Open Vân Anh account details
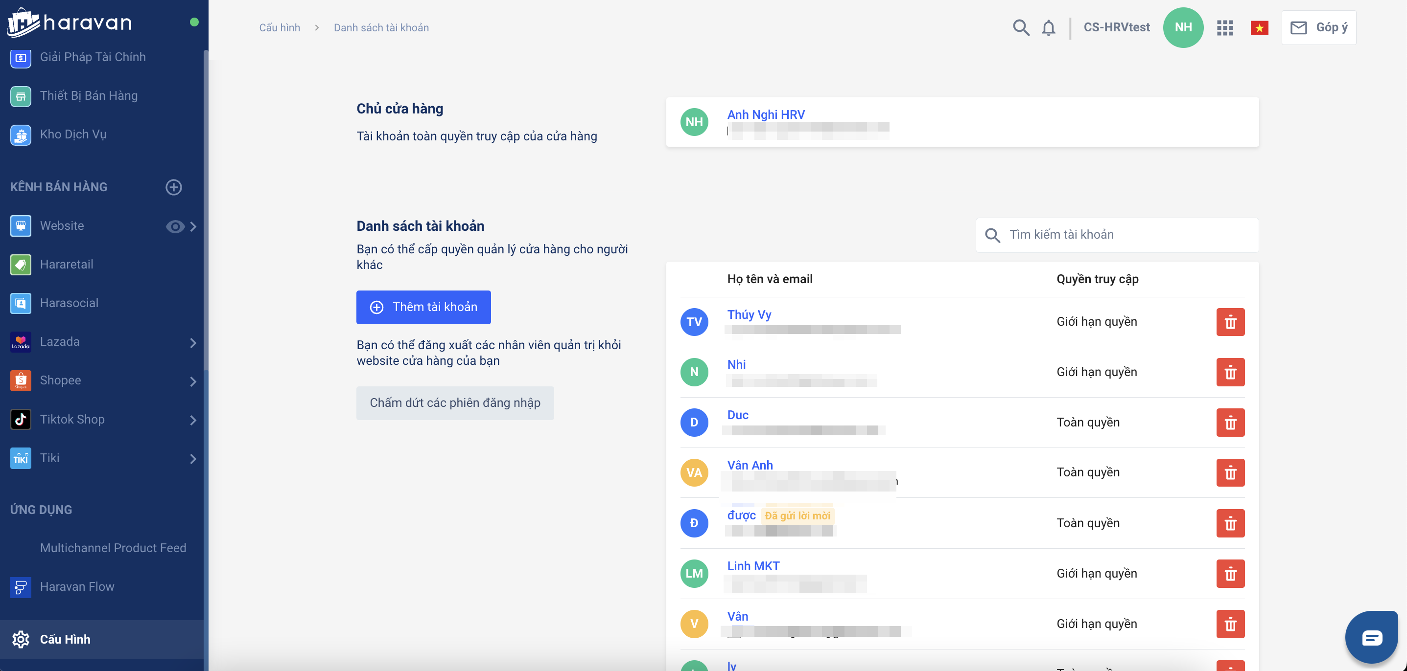Screen dimensions: 1407x671 (x=750, y=465)
